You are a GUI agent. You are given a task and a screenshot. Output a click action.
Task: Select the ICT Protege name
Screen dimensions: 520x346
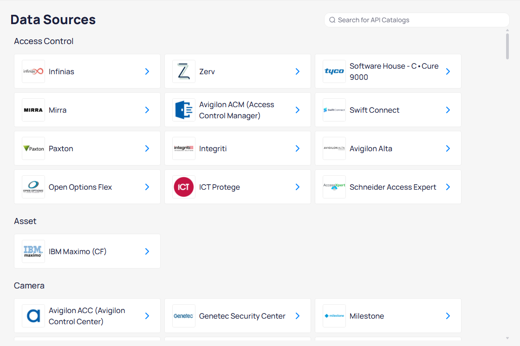point(220,187)
